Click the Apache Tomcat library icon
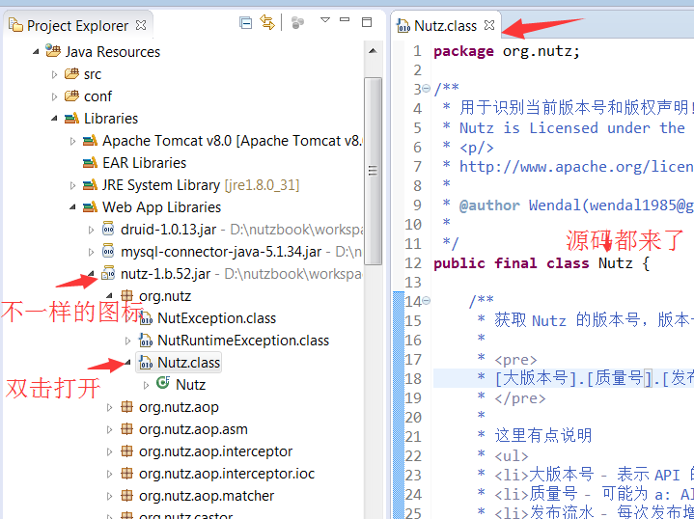Viewport: 694px width, 519px height. (x=91, y=141)
